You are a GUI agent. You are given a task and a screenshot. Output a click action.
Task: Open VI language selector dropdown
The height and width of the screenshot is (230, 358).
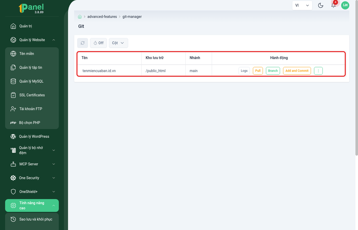302,5
